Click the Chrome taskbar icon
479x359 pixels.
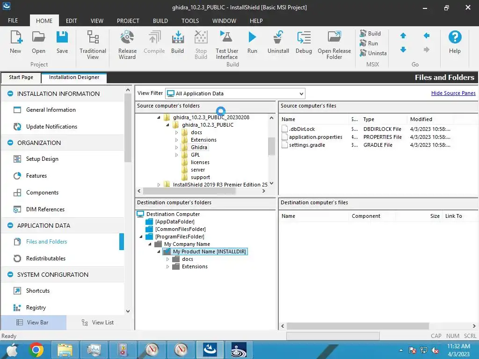point(36,350)
